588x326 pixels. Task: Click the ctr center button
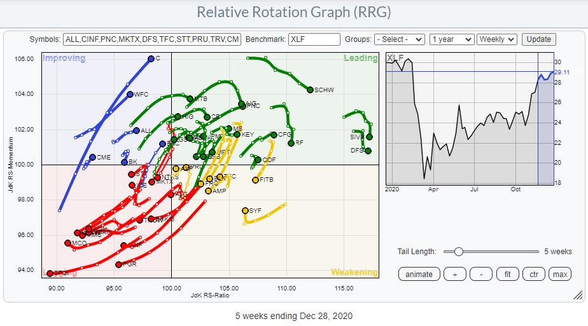coord(533,275)
